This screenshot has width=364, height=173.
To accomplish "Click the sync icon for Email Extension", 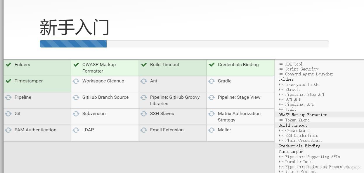I will (x=144, y=130).
